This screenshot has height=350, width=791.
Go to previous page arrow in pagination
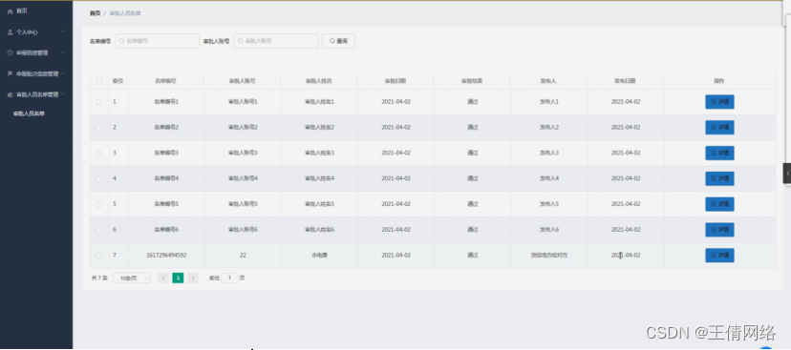pyautogui.click(x=163, y=278)
